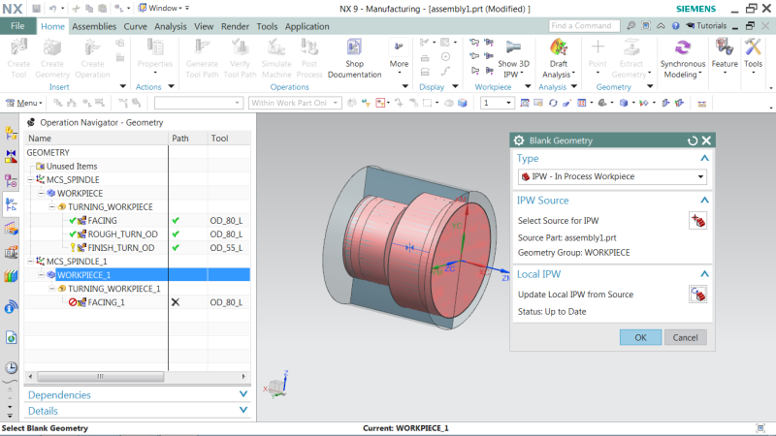This screenshot has height=436, width=776.
Task: Expand the Dependencies panel
Action: pos(243,394)
